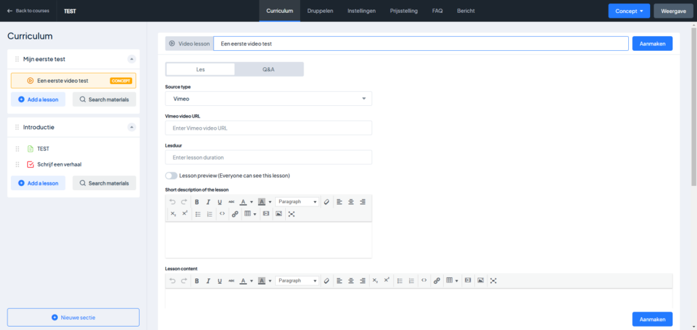697x330 pixels.
Task: Click top Aanmaken button beside title
Action: 652,43
